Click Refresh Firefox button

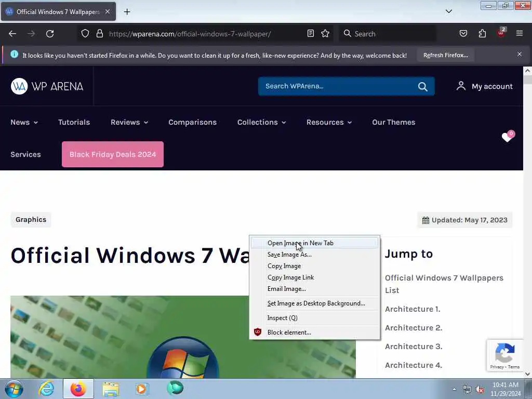445,55
